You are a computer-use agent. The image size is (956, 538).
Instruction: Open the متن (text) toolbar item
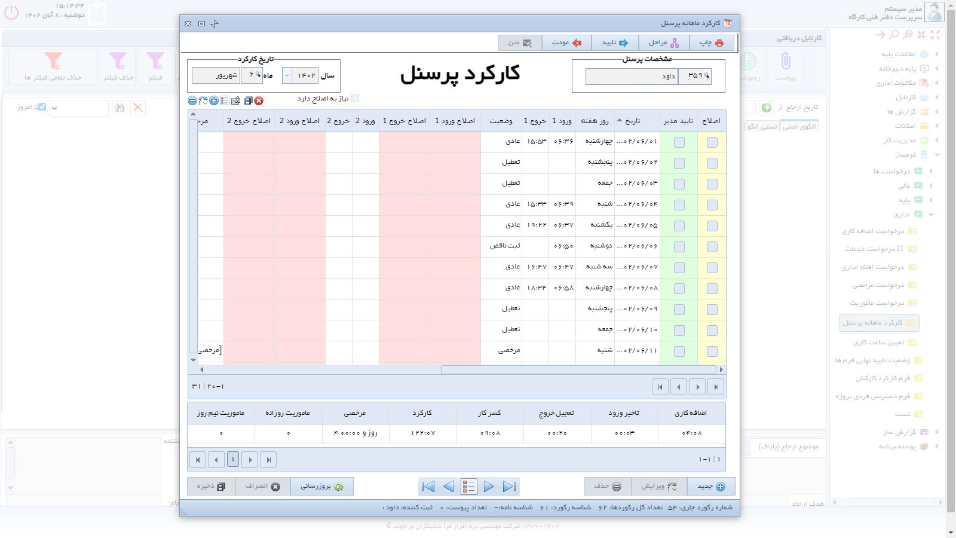(520, 42)
